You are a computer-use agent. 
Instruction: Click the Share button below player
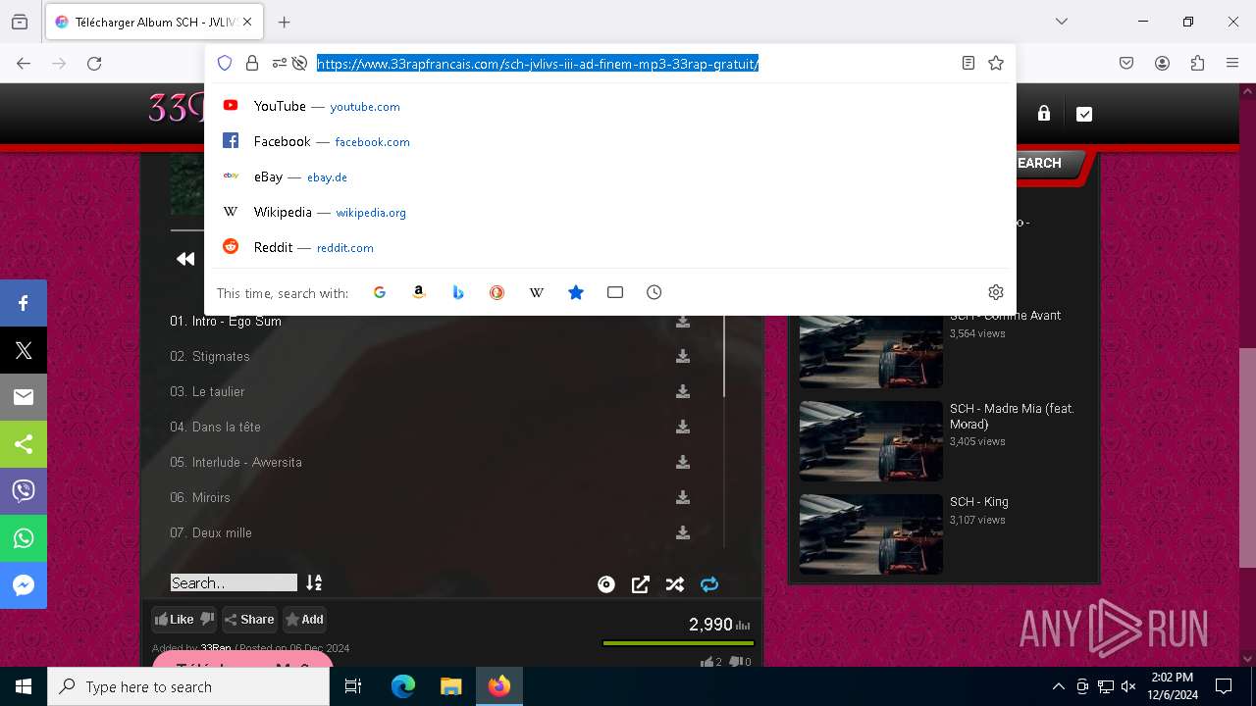click(249, 619)
